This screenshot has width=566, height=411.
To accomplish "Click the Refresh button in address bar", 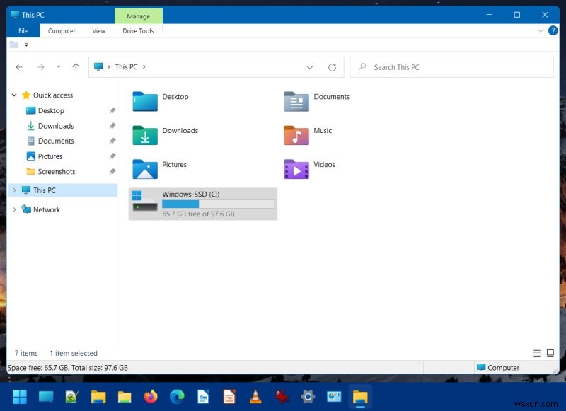I will coord(333,66).
